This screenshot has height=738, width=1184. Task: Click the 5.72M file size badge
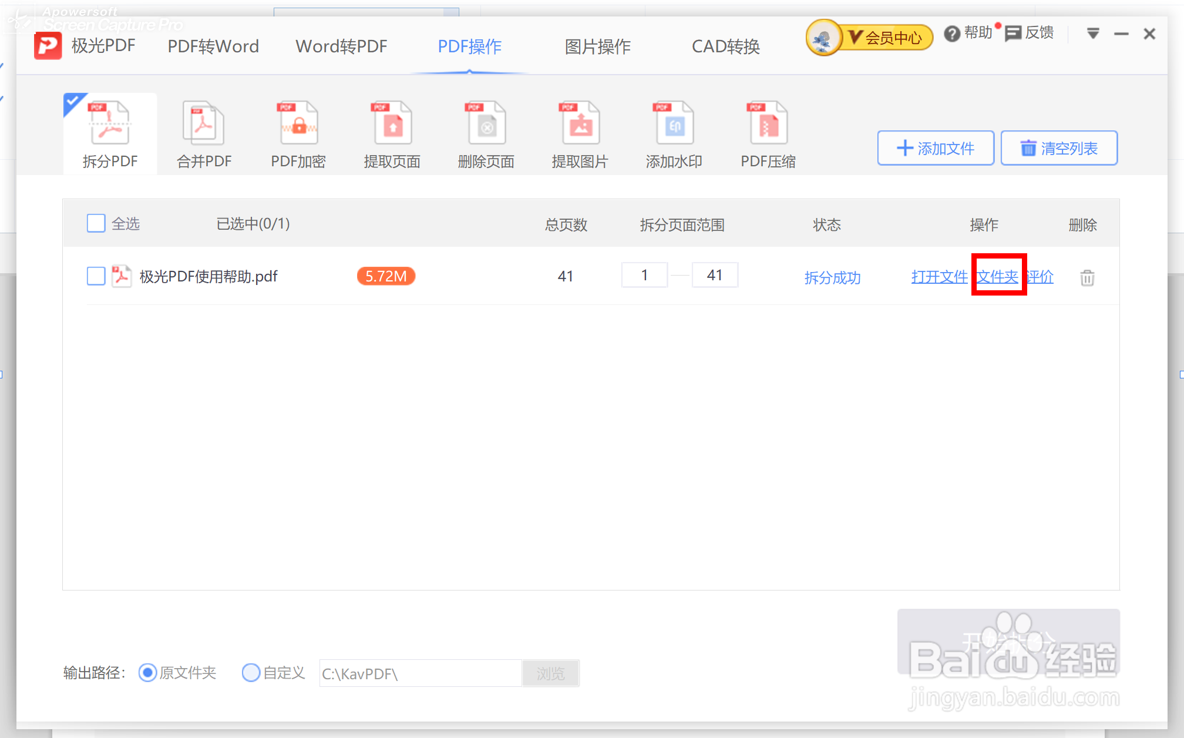[386, 276]
